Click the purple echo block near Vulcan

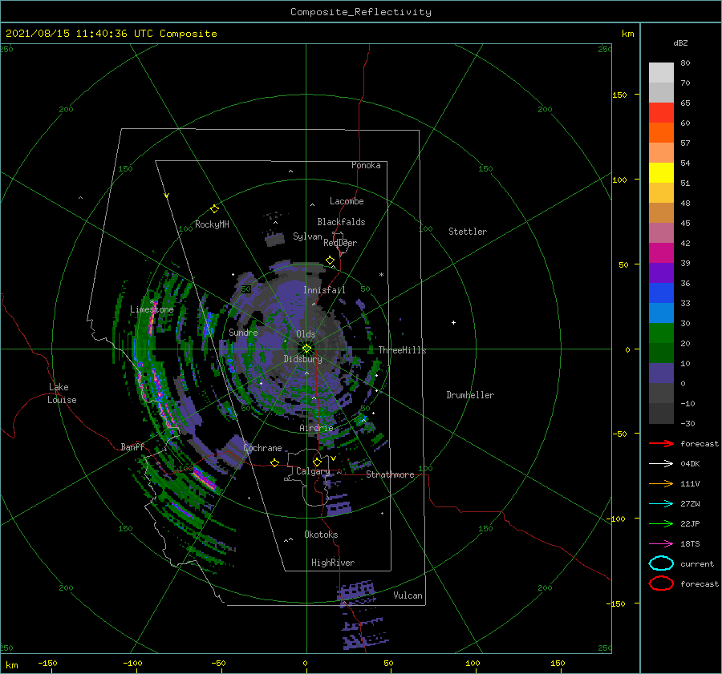pyautogui.click(x=356, y=590)
